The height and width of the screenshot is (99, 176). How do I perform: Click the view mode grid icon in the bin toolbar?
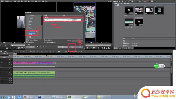(152, 1)
